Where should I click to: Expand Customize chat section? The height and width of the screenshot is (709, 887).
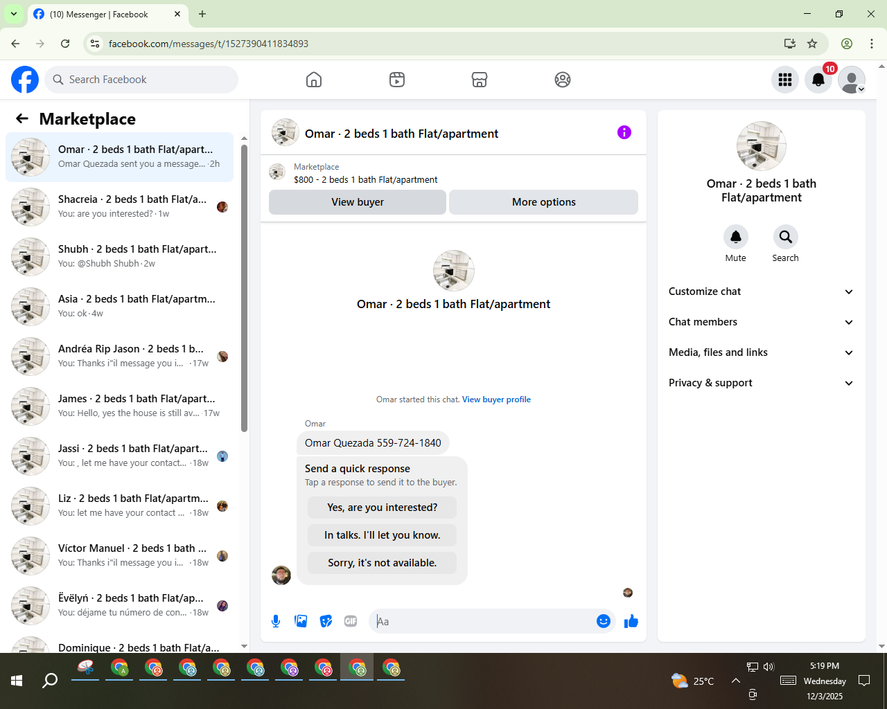[x=761, y=291]
